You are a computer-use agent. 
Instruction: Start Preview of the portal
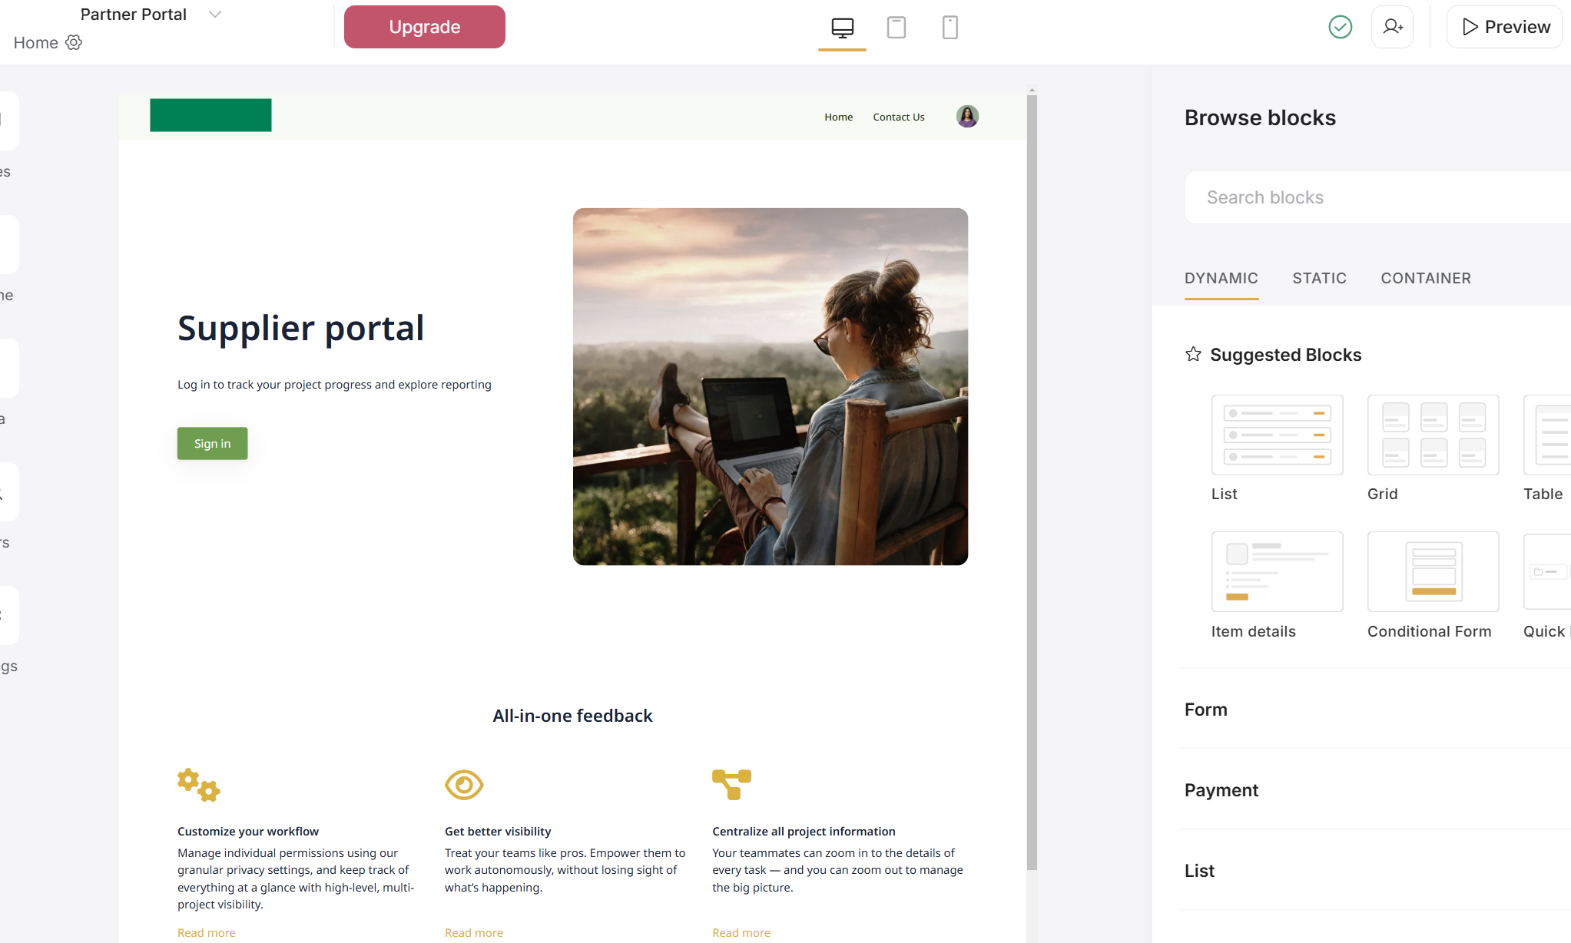coord(1503,26)
